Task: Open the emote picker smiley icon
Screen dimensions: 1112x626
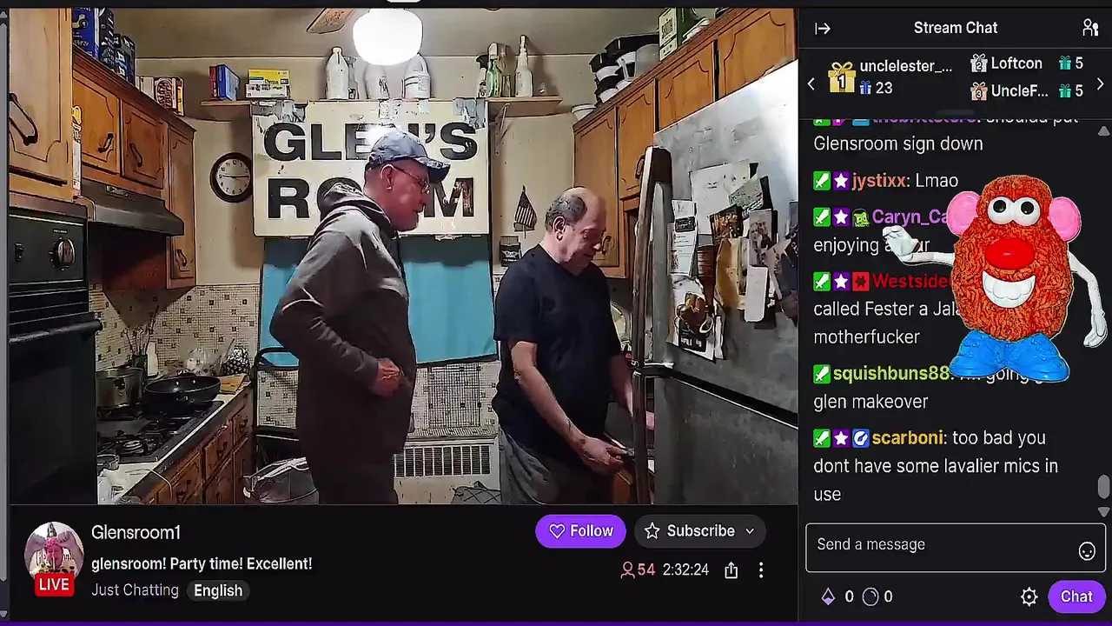Action: pos(1087,551)
